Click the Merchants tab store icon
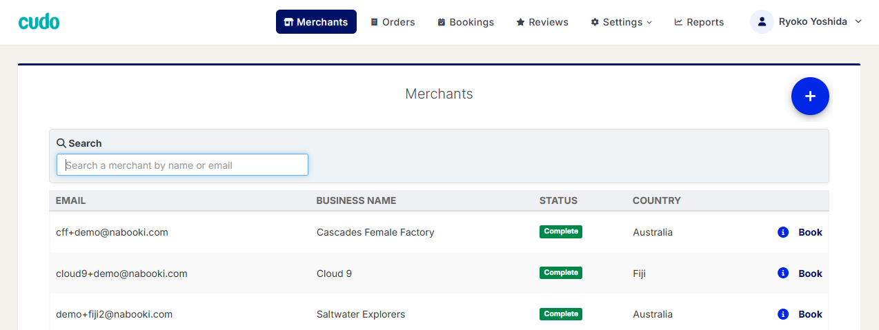This screenshot has height=330, width=879. pos(288,22)
